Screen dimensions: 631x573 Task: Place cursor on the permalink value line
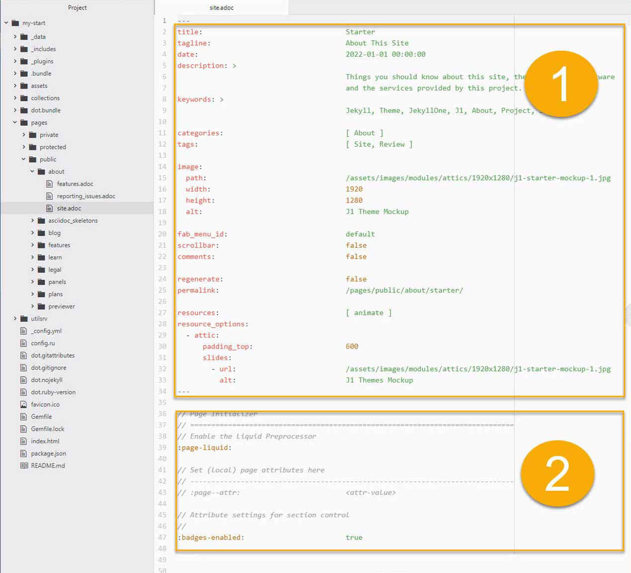404,290
